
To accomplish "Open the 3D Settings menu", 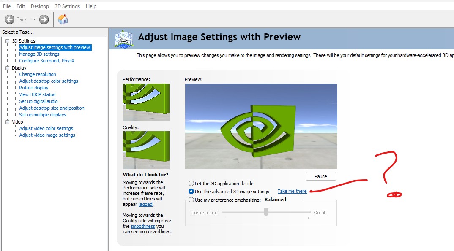I will (x=67, y=6).
